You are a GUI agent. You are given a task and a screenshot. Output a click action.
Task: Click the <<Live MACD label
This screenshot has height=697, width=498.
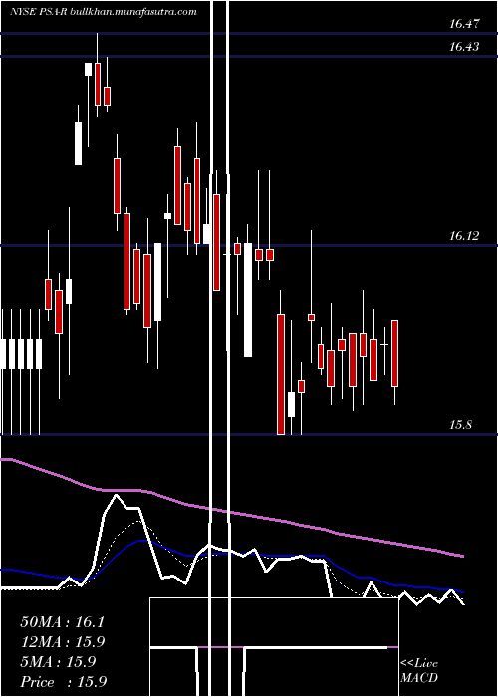point(419,671)
